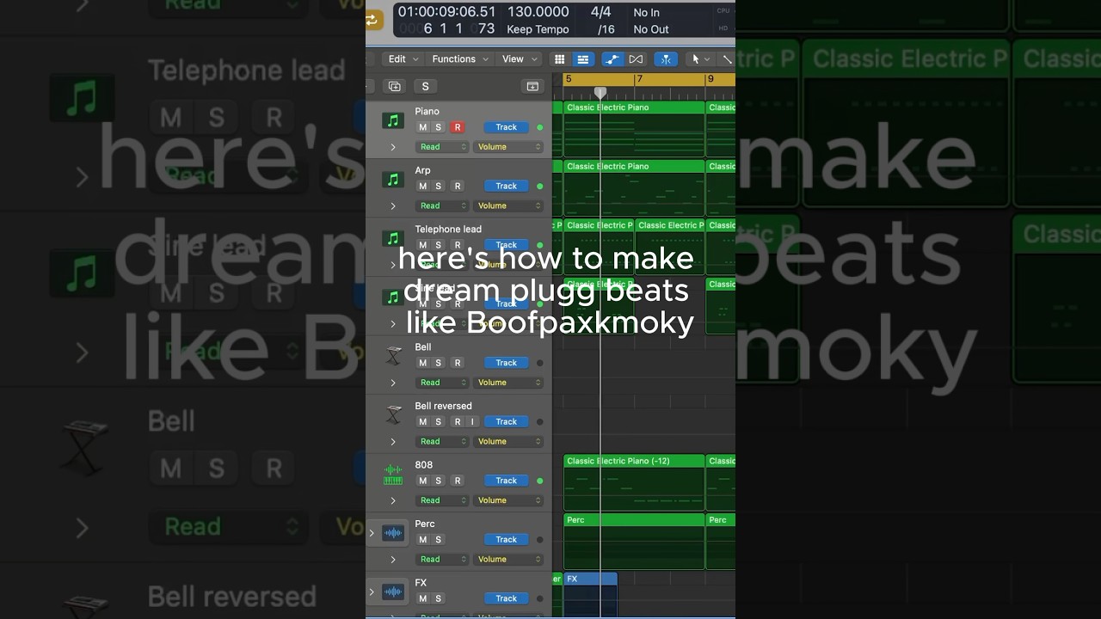Click the Arp Track automation button
Screen dimensions: 1101x619
(x=507, y=186)
